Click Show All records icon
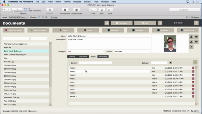This screenshot has height=114, width=202. coord(50,10)
